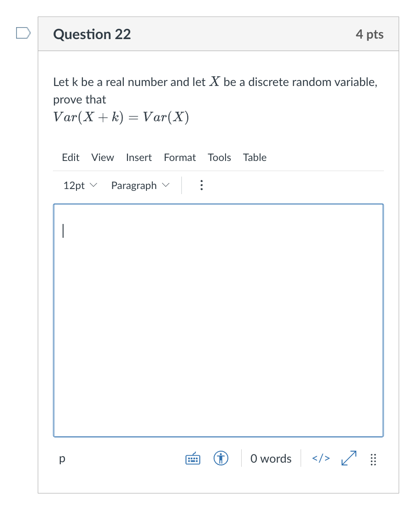
Task: Open the Tools menu
Action: tap(219, 157)
